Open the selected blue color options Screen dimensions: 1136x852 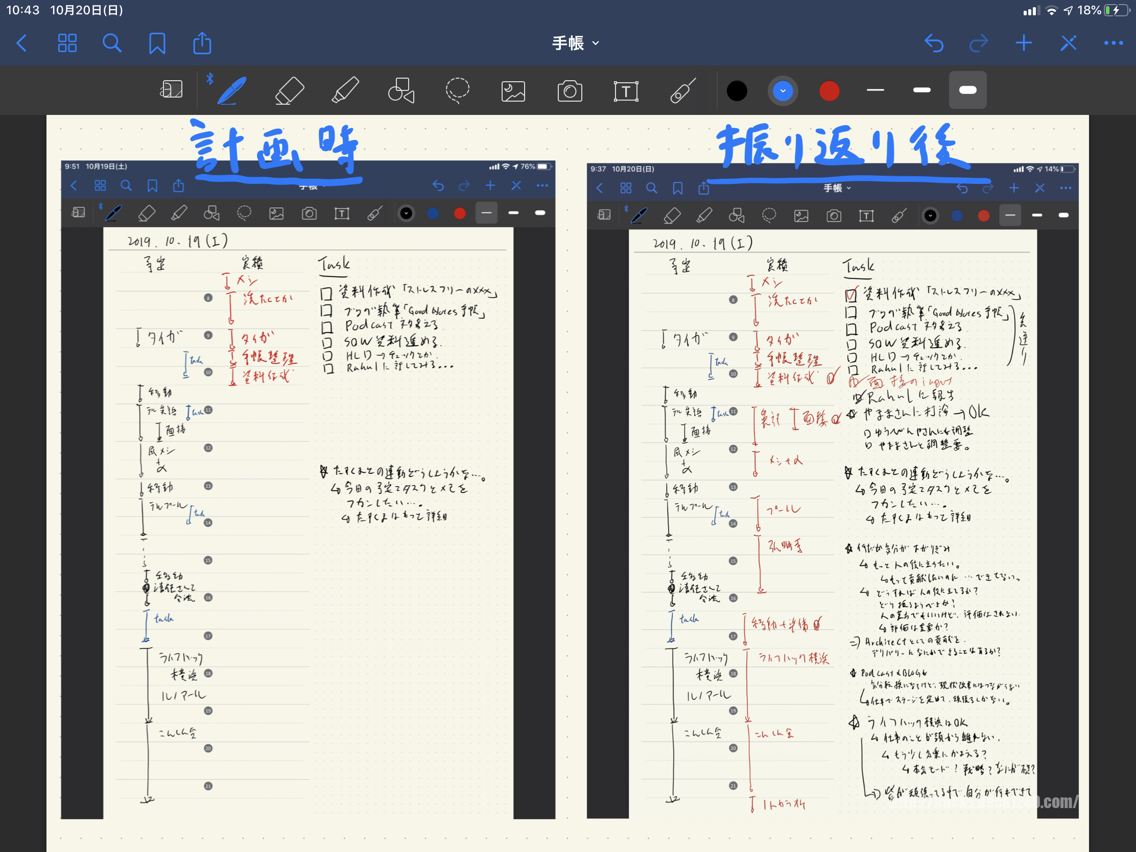[x=783, y=91]
